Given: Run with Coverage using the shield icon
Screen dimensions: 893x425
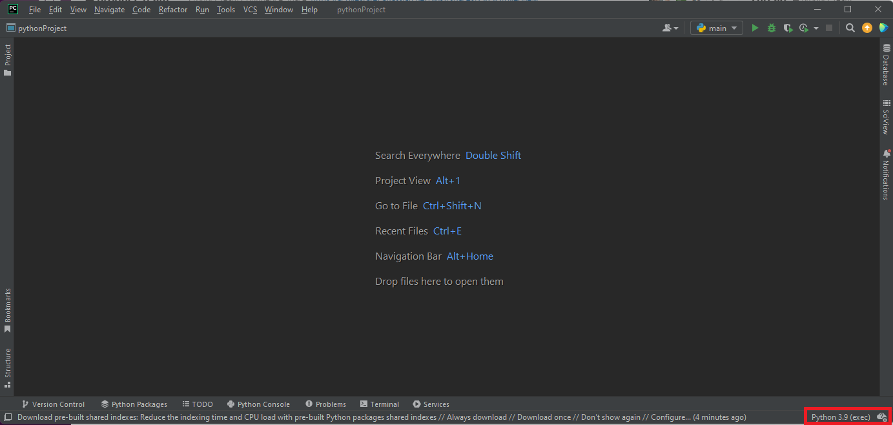Looking at the screenshot, I should [788, 28].
